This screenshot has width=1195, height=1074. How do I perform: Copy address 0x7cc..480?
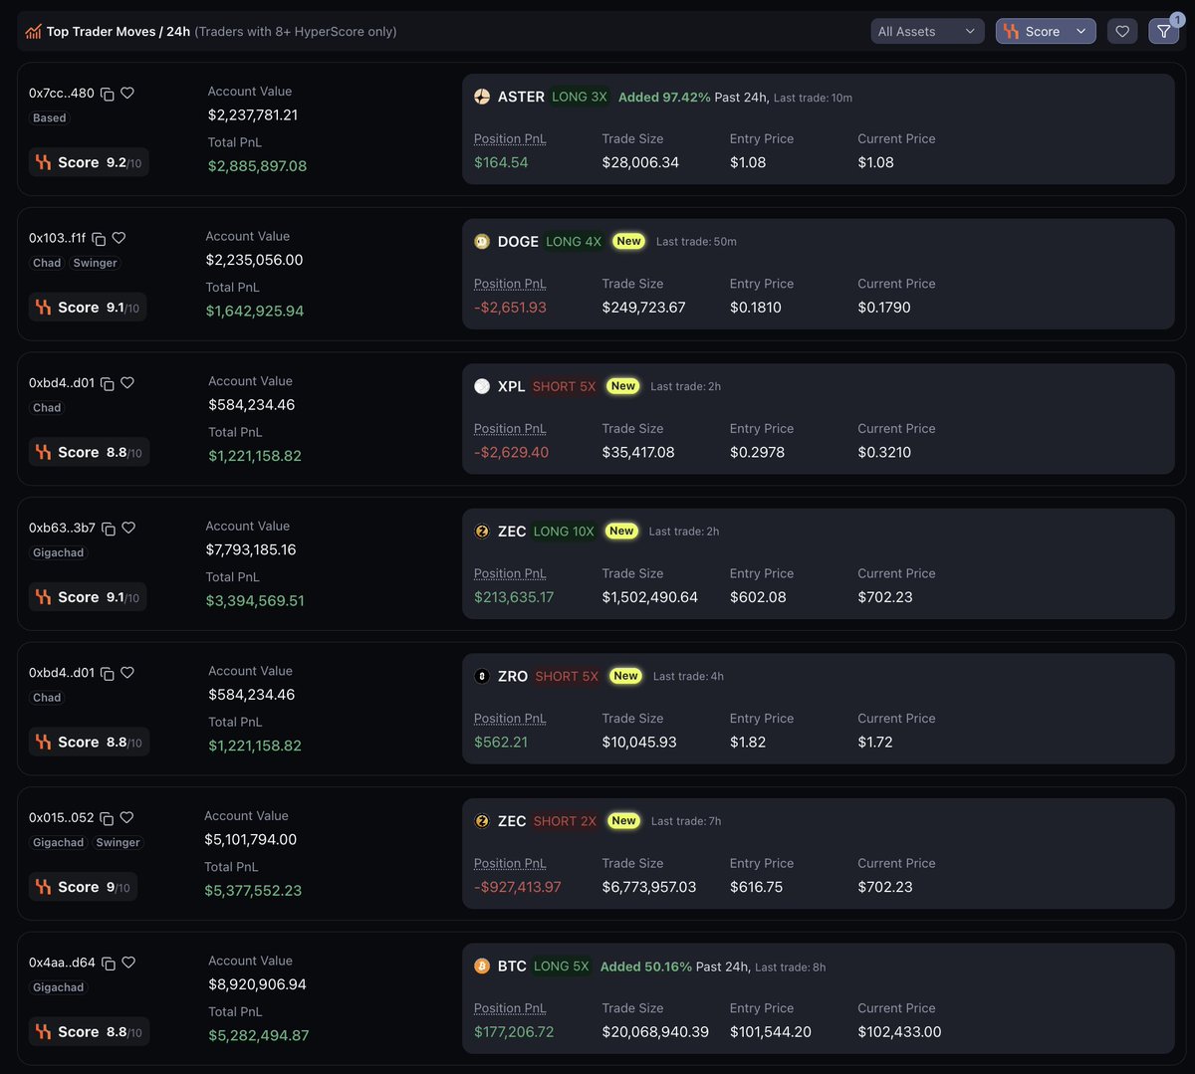tap(108, 94)
